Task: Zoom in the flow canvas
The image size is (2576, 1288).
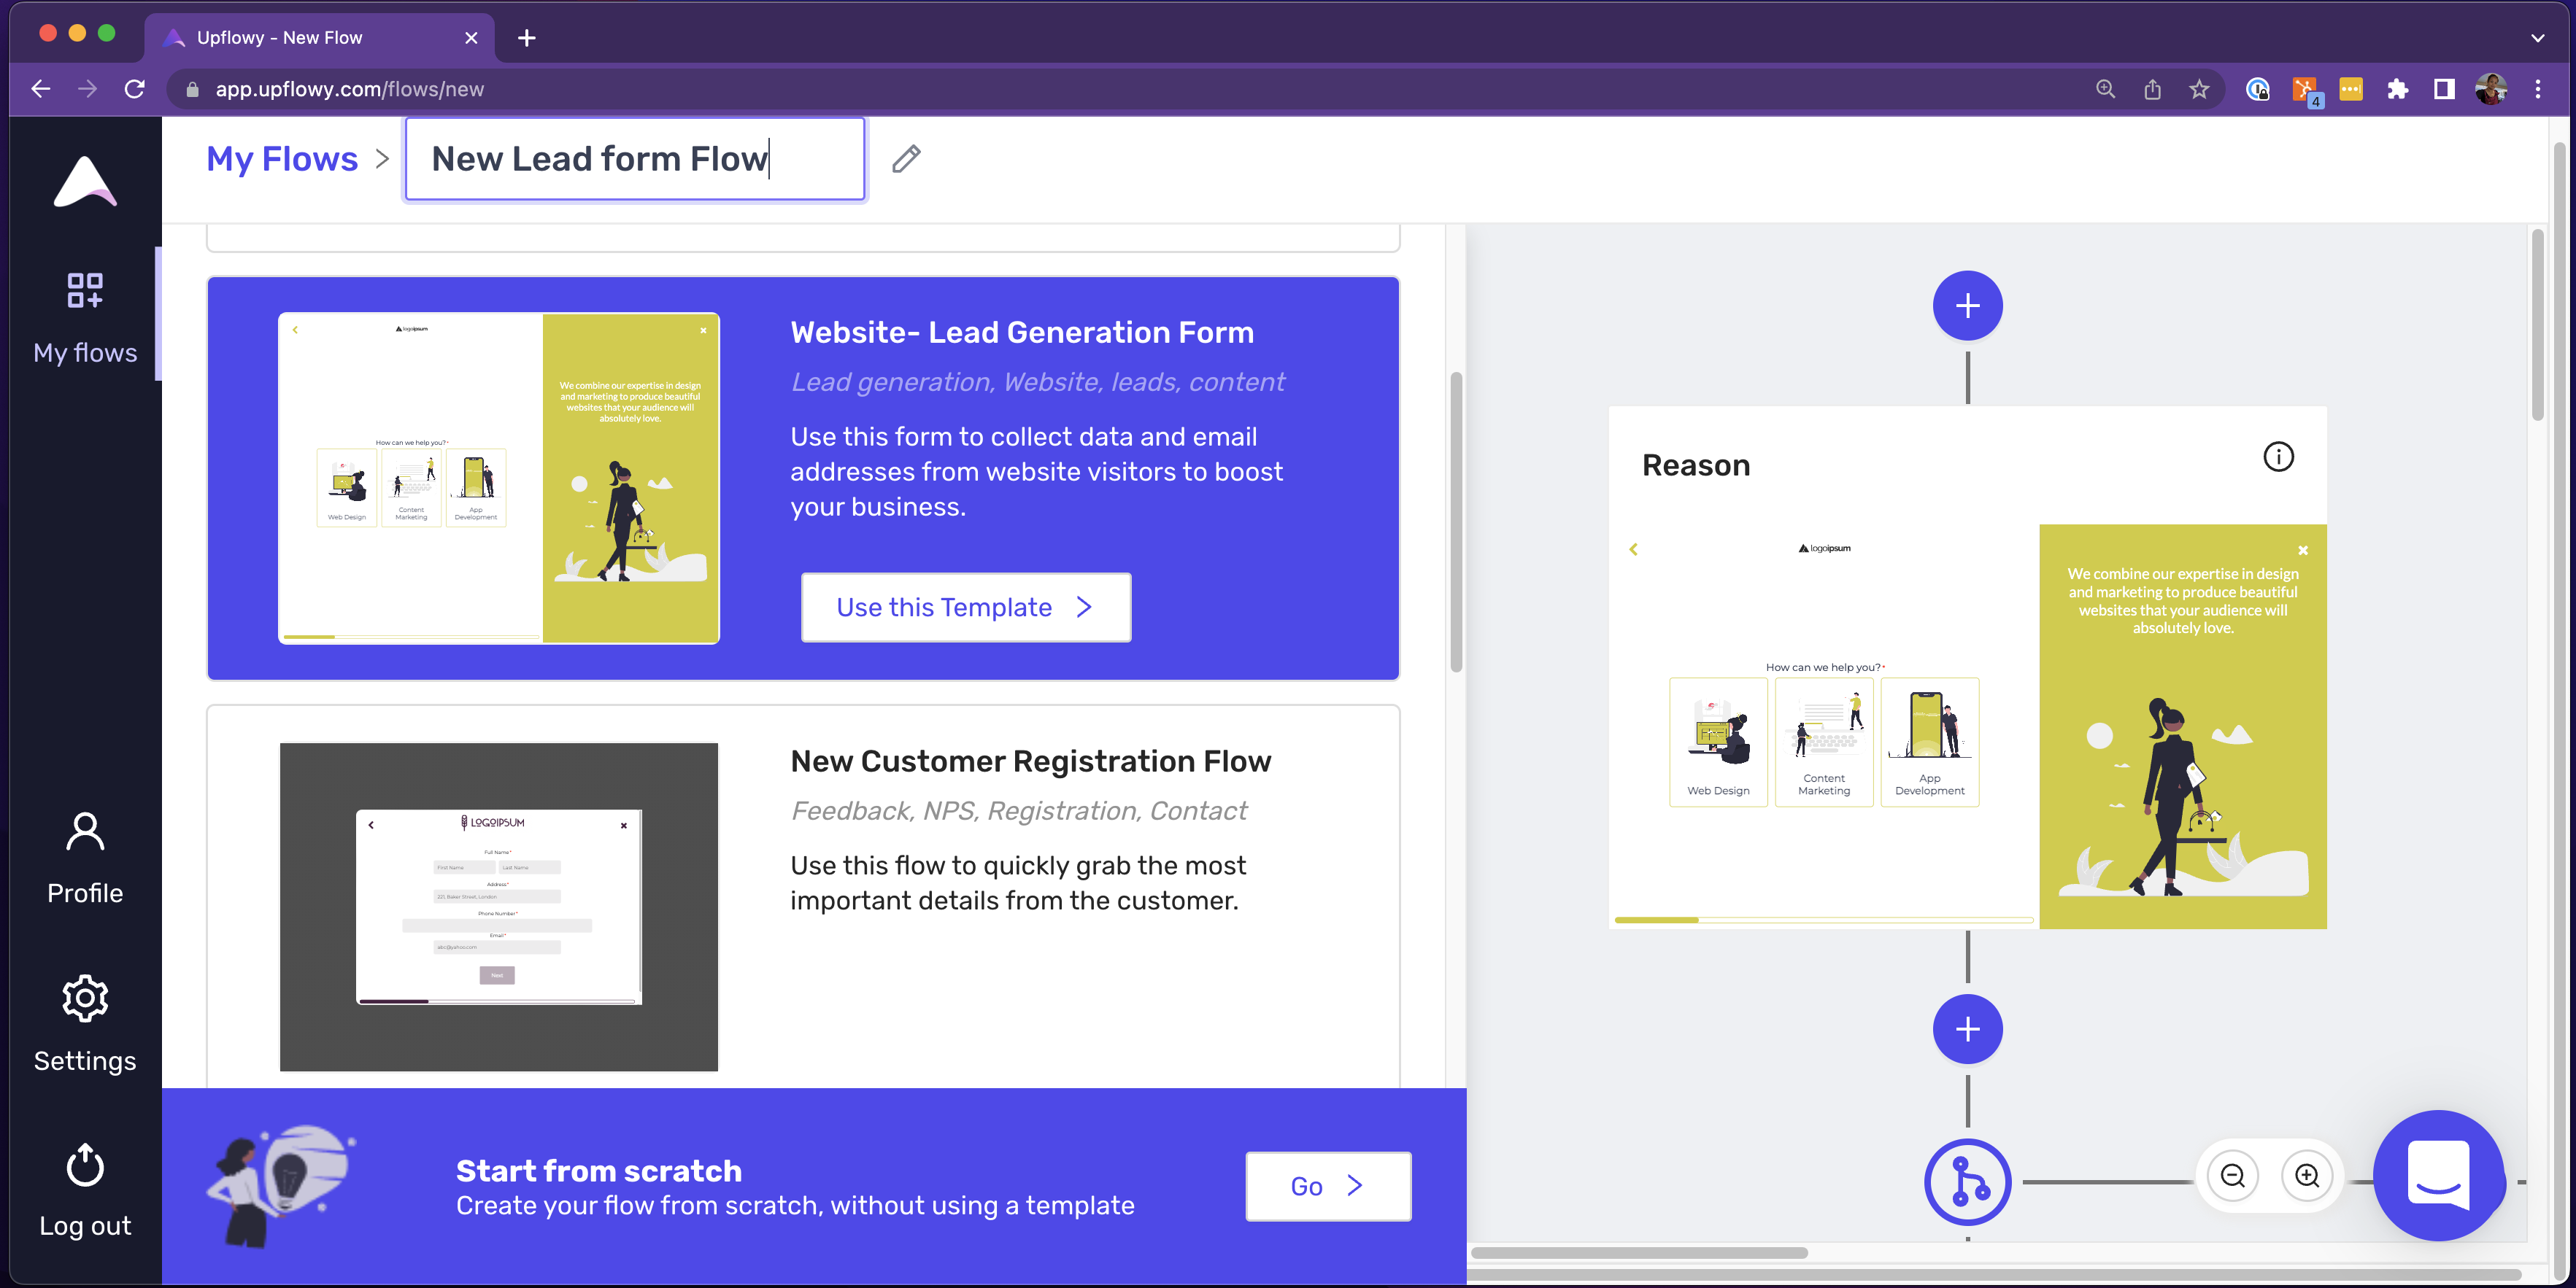Action: point(2307,1176)
